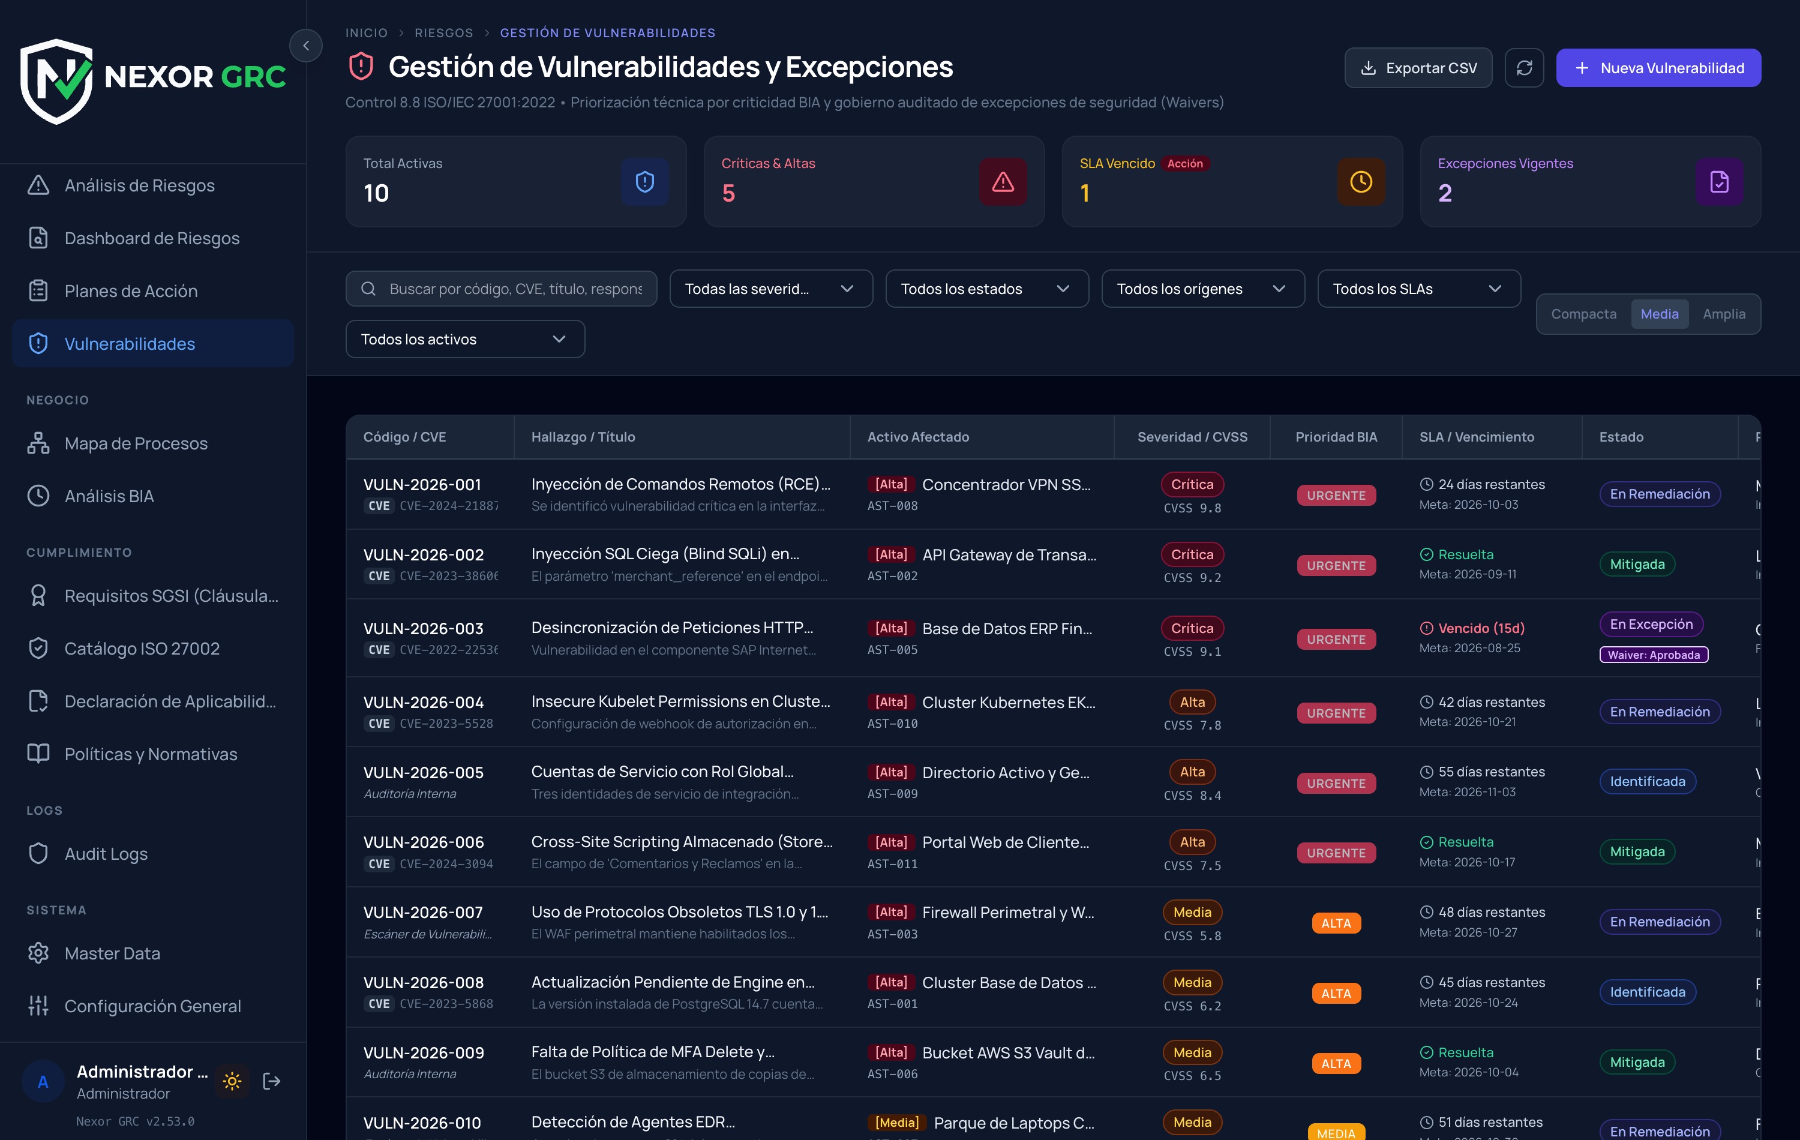Click the user avatar letter A
Viewport: 1800px width, 1140px height.
pyautogui.click(x=43, y=1082)
